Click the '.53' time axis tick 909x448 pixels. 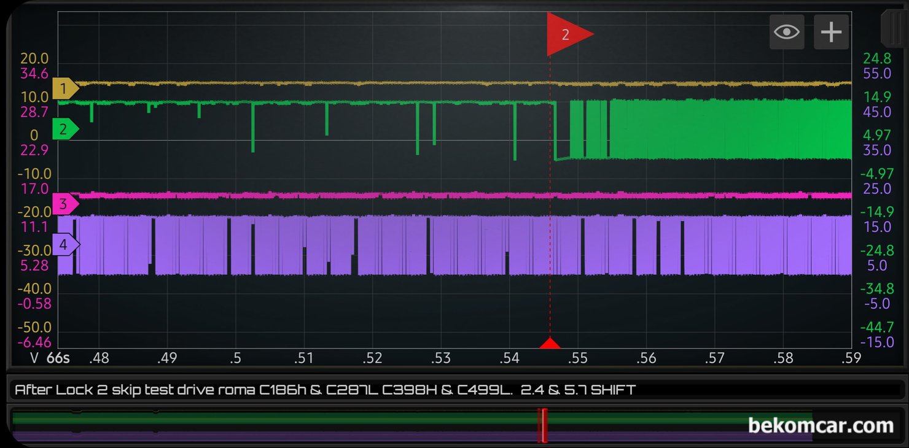(x=441, y=358)
